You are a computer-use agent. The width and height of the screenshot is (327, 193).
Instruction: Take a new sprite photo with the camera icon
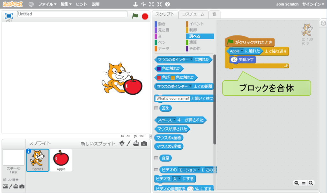click(144, 144)
